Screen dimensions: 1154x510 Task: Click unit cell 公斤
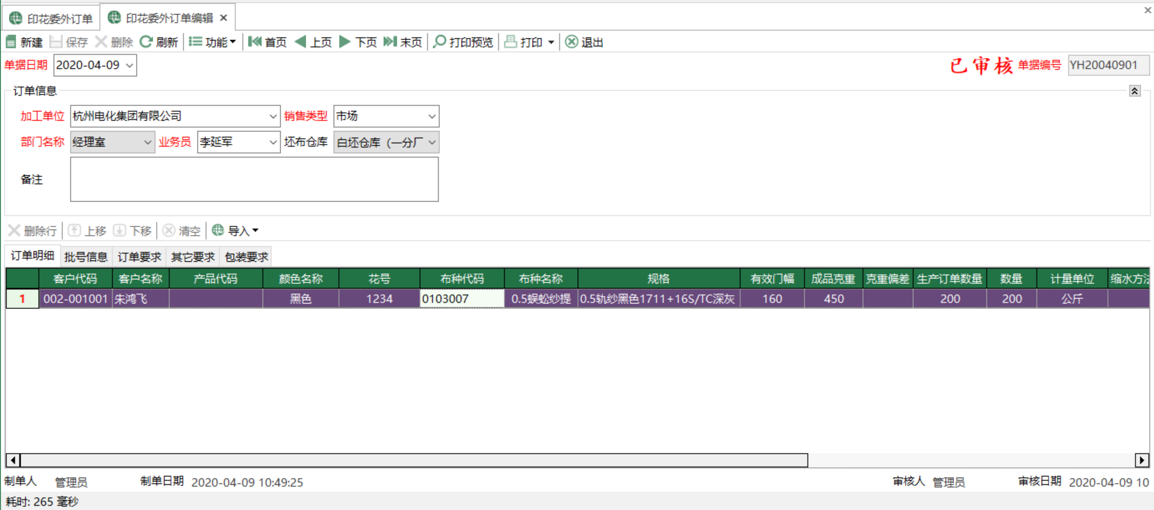[1072, 299]
